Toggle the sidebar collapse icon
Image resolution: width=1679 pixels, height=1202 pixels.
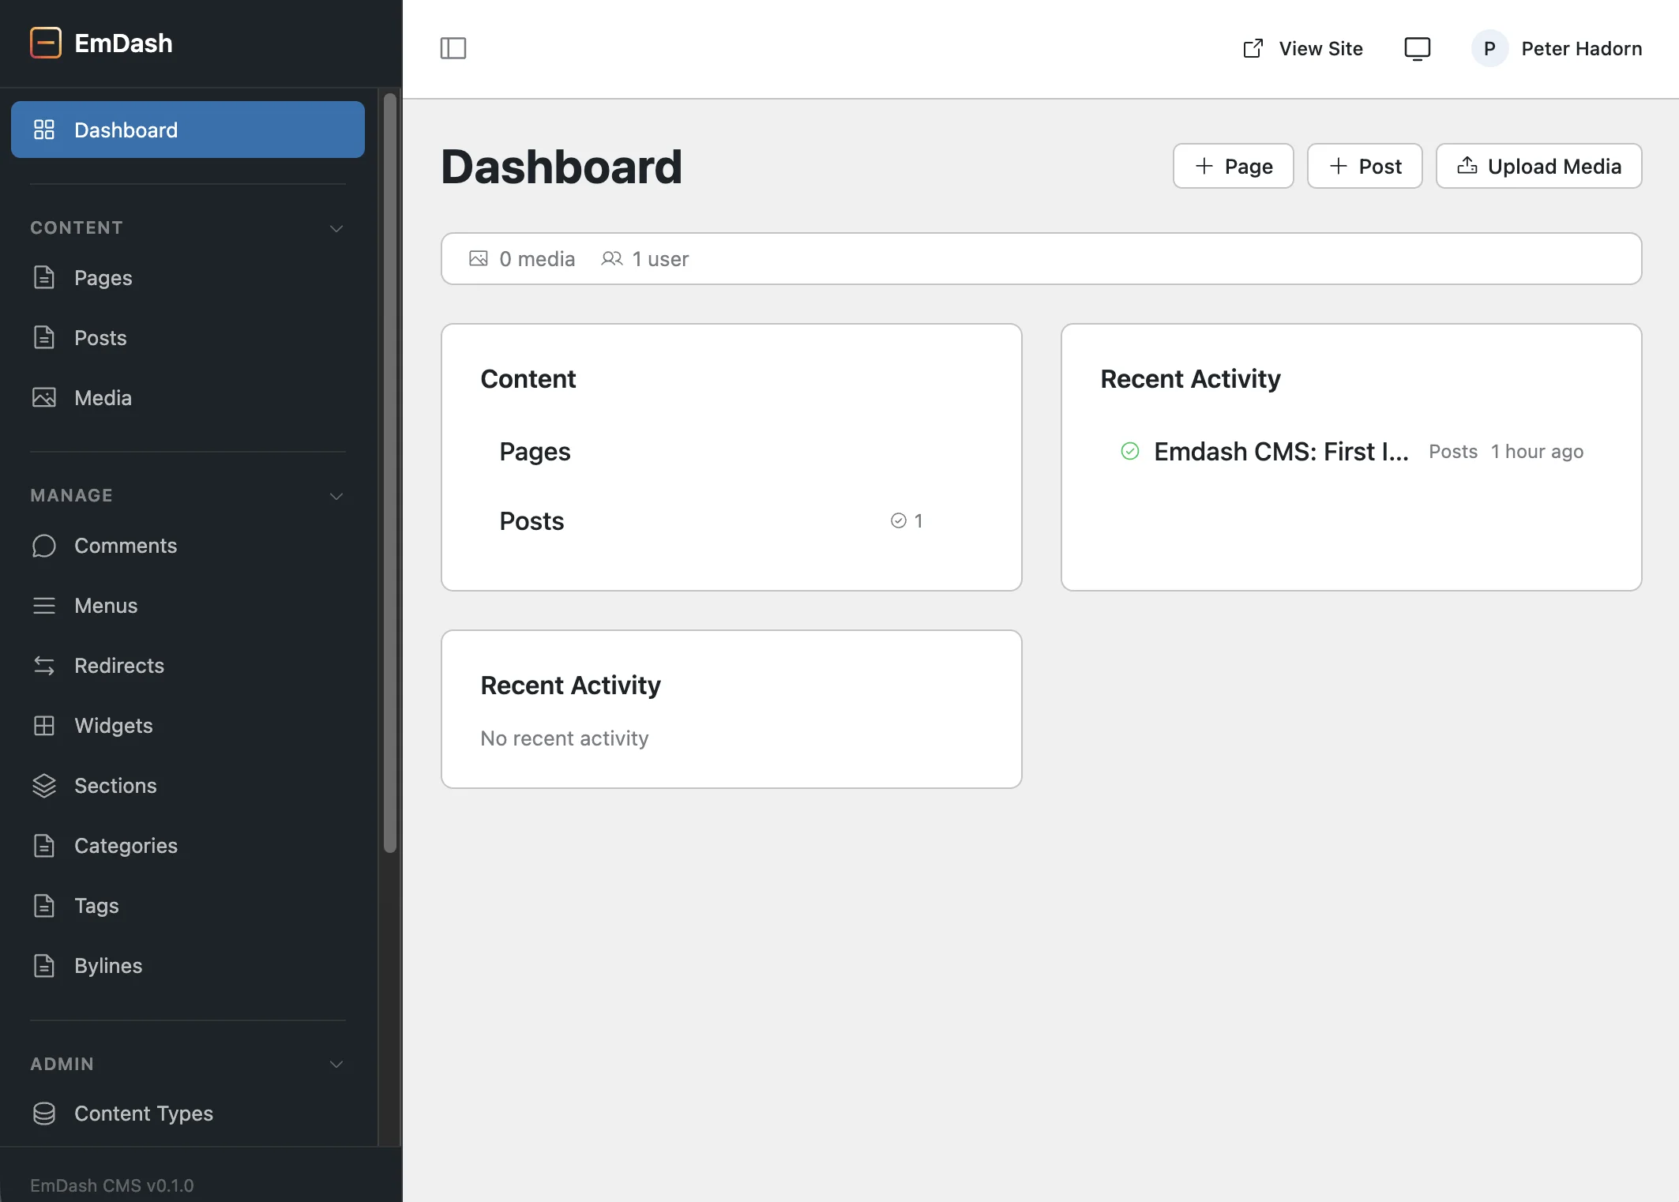click(x=453, y=48)
